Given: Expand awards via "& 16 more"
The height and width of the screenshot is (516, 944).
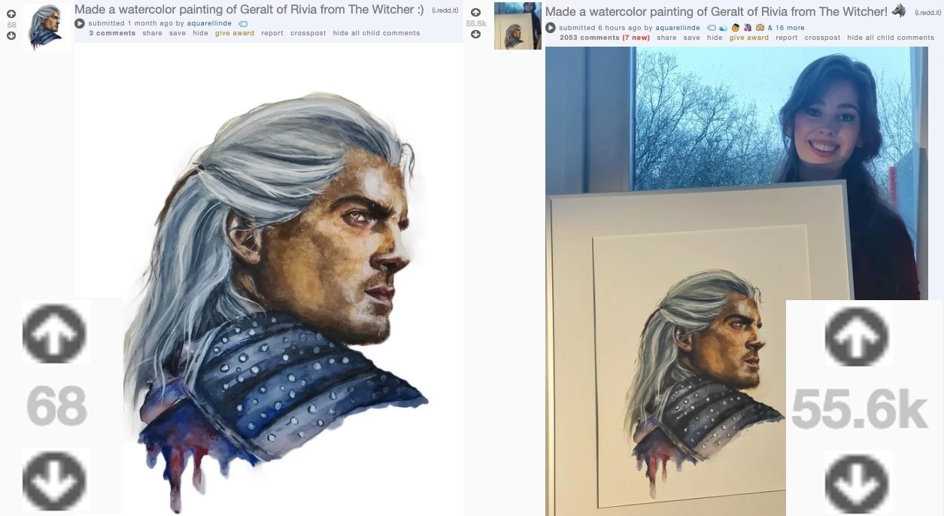Looking at the screenshot, I should [x=786, y=28].
